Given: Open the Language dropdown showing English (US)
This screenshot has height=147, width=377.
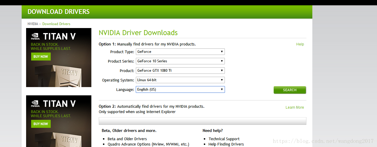Looking at the screenshot, I should point(180,89).
